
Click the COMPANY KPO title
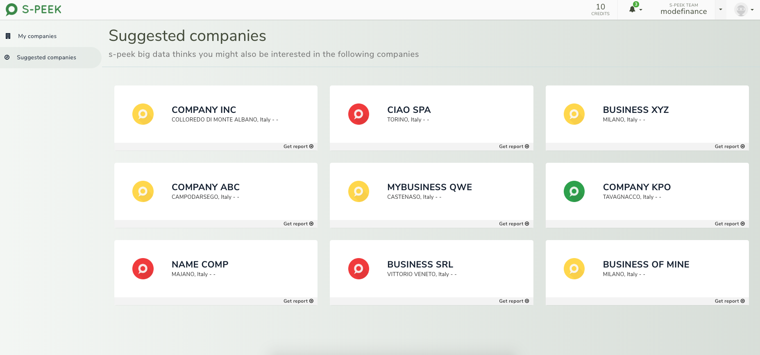point(637,187)
